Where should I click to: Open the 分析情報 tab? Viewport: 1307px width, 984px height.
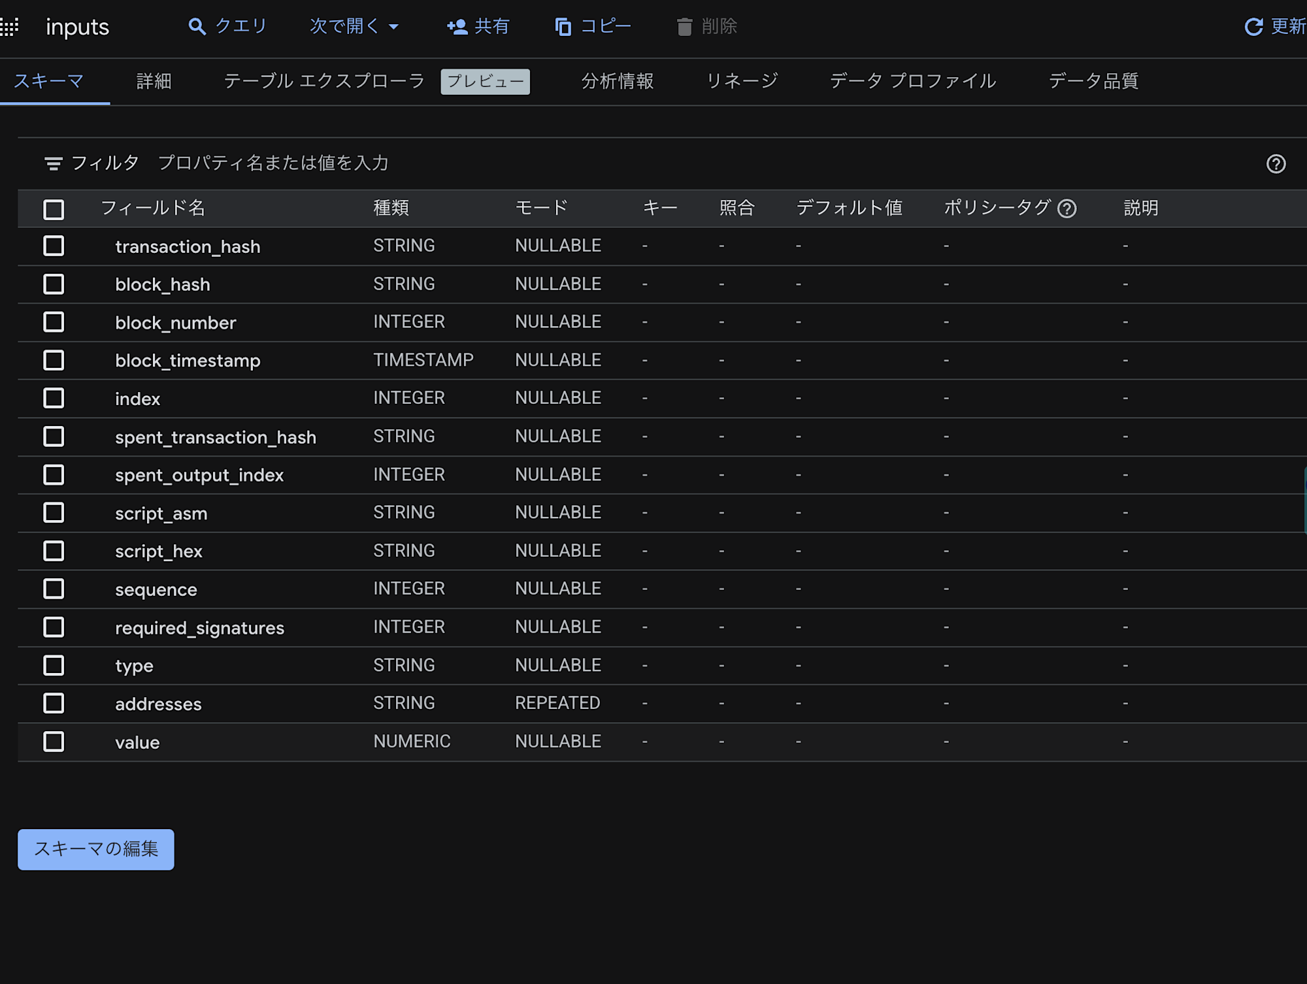[618, 81]
